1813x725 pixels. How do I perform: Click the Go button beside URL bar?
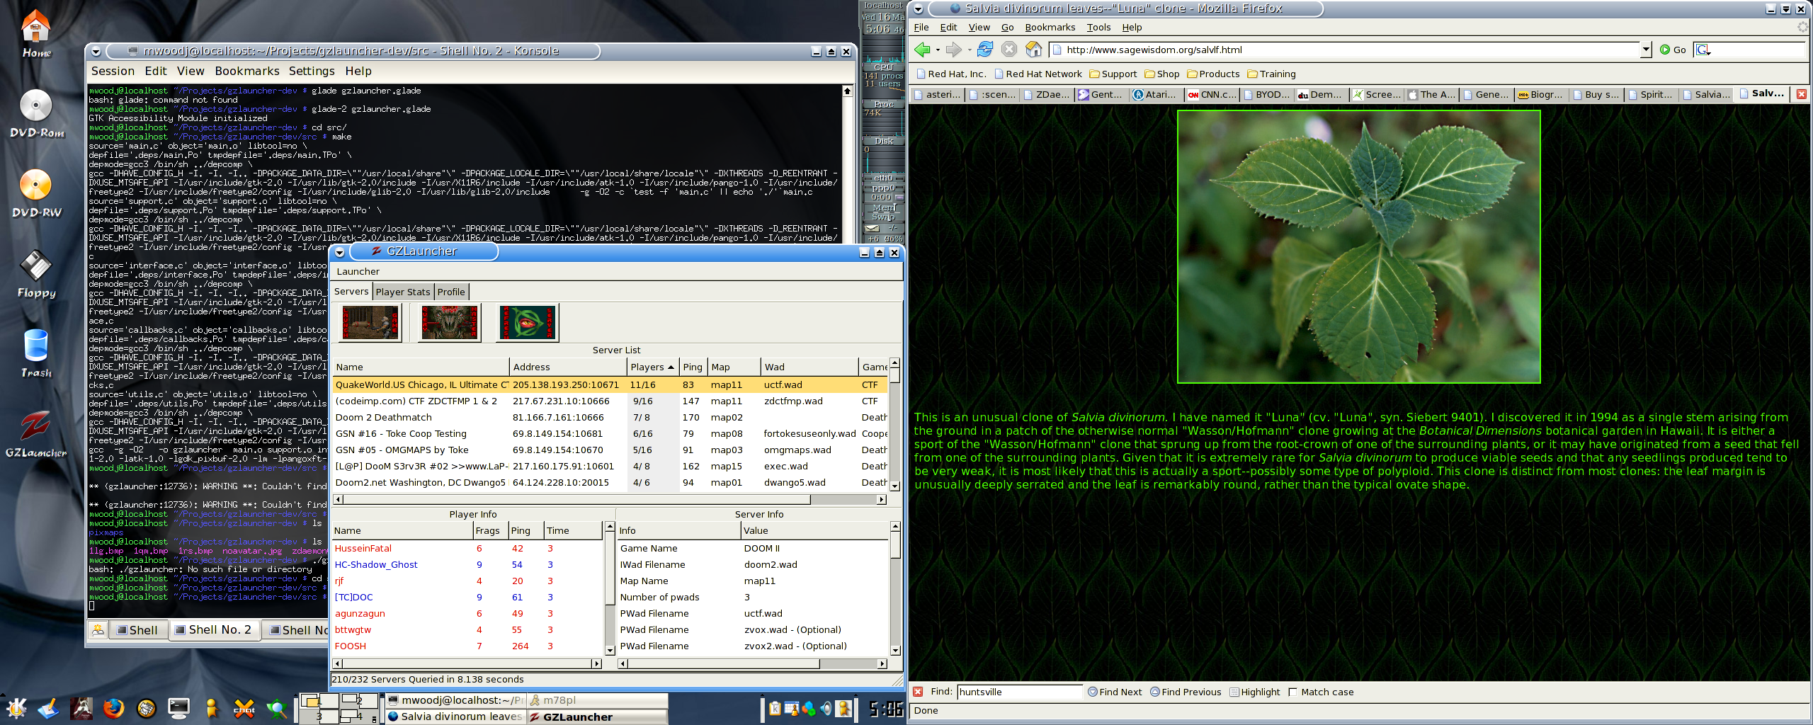[1673, 50]
